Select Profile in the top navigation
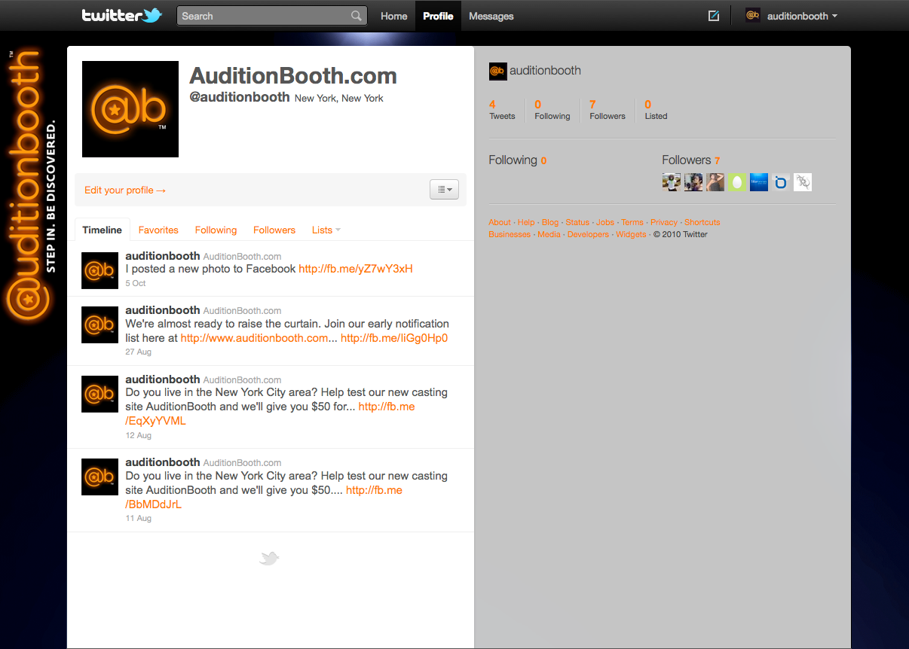The width and height of the screenshot is (909, 649). tap(438, 16)
